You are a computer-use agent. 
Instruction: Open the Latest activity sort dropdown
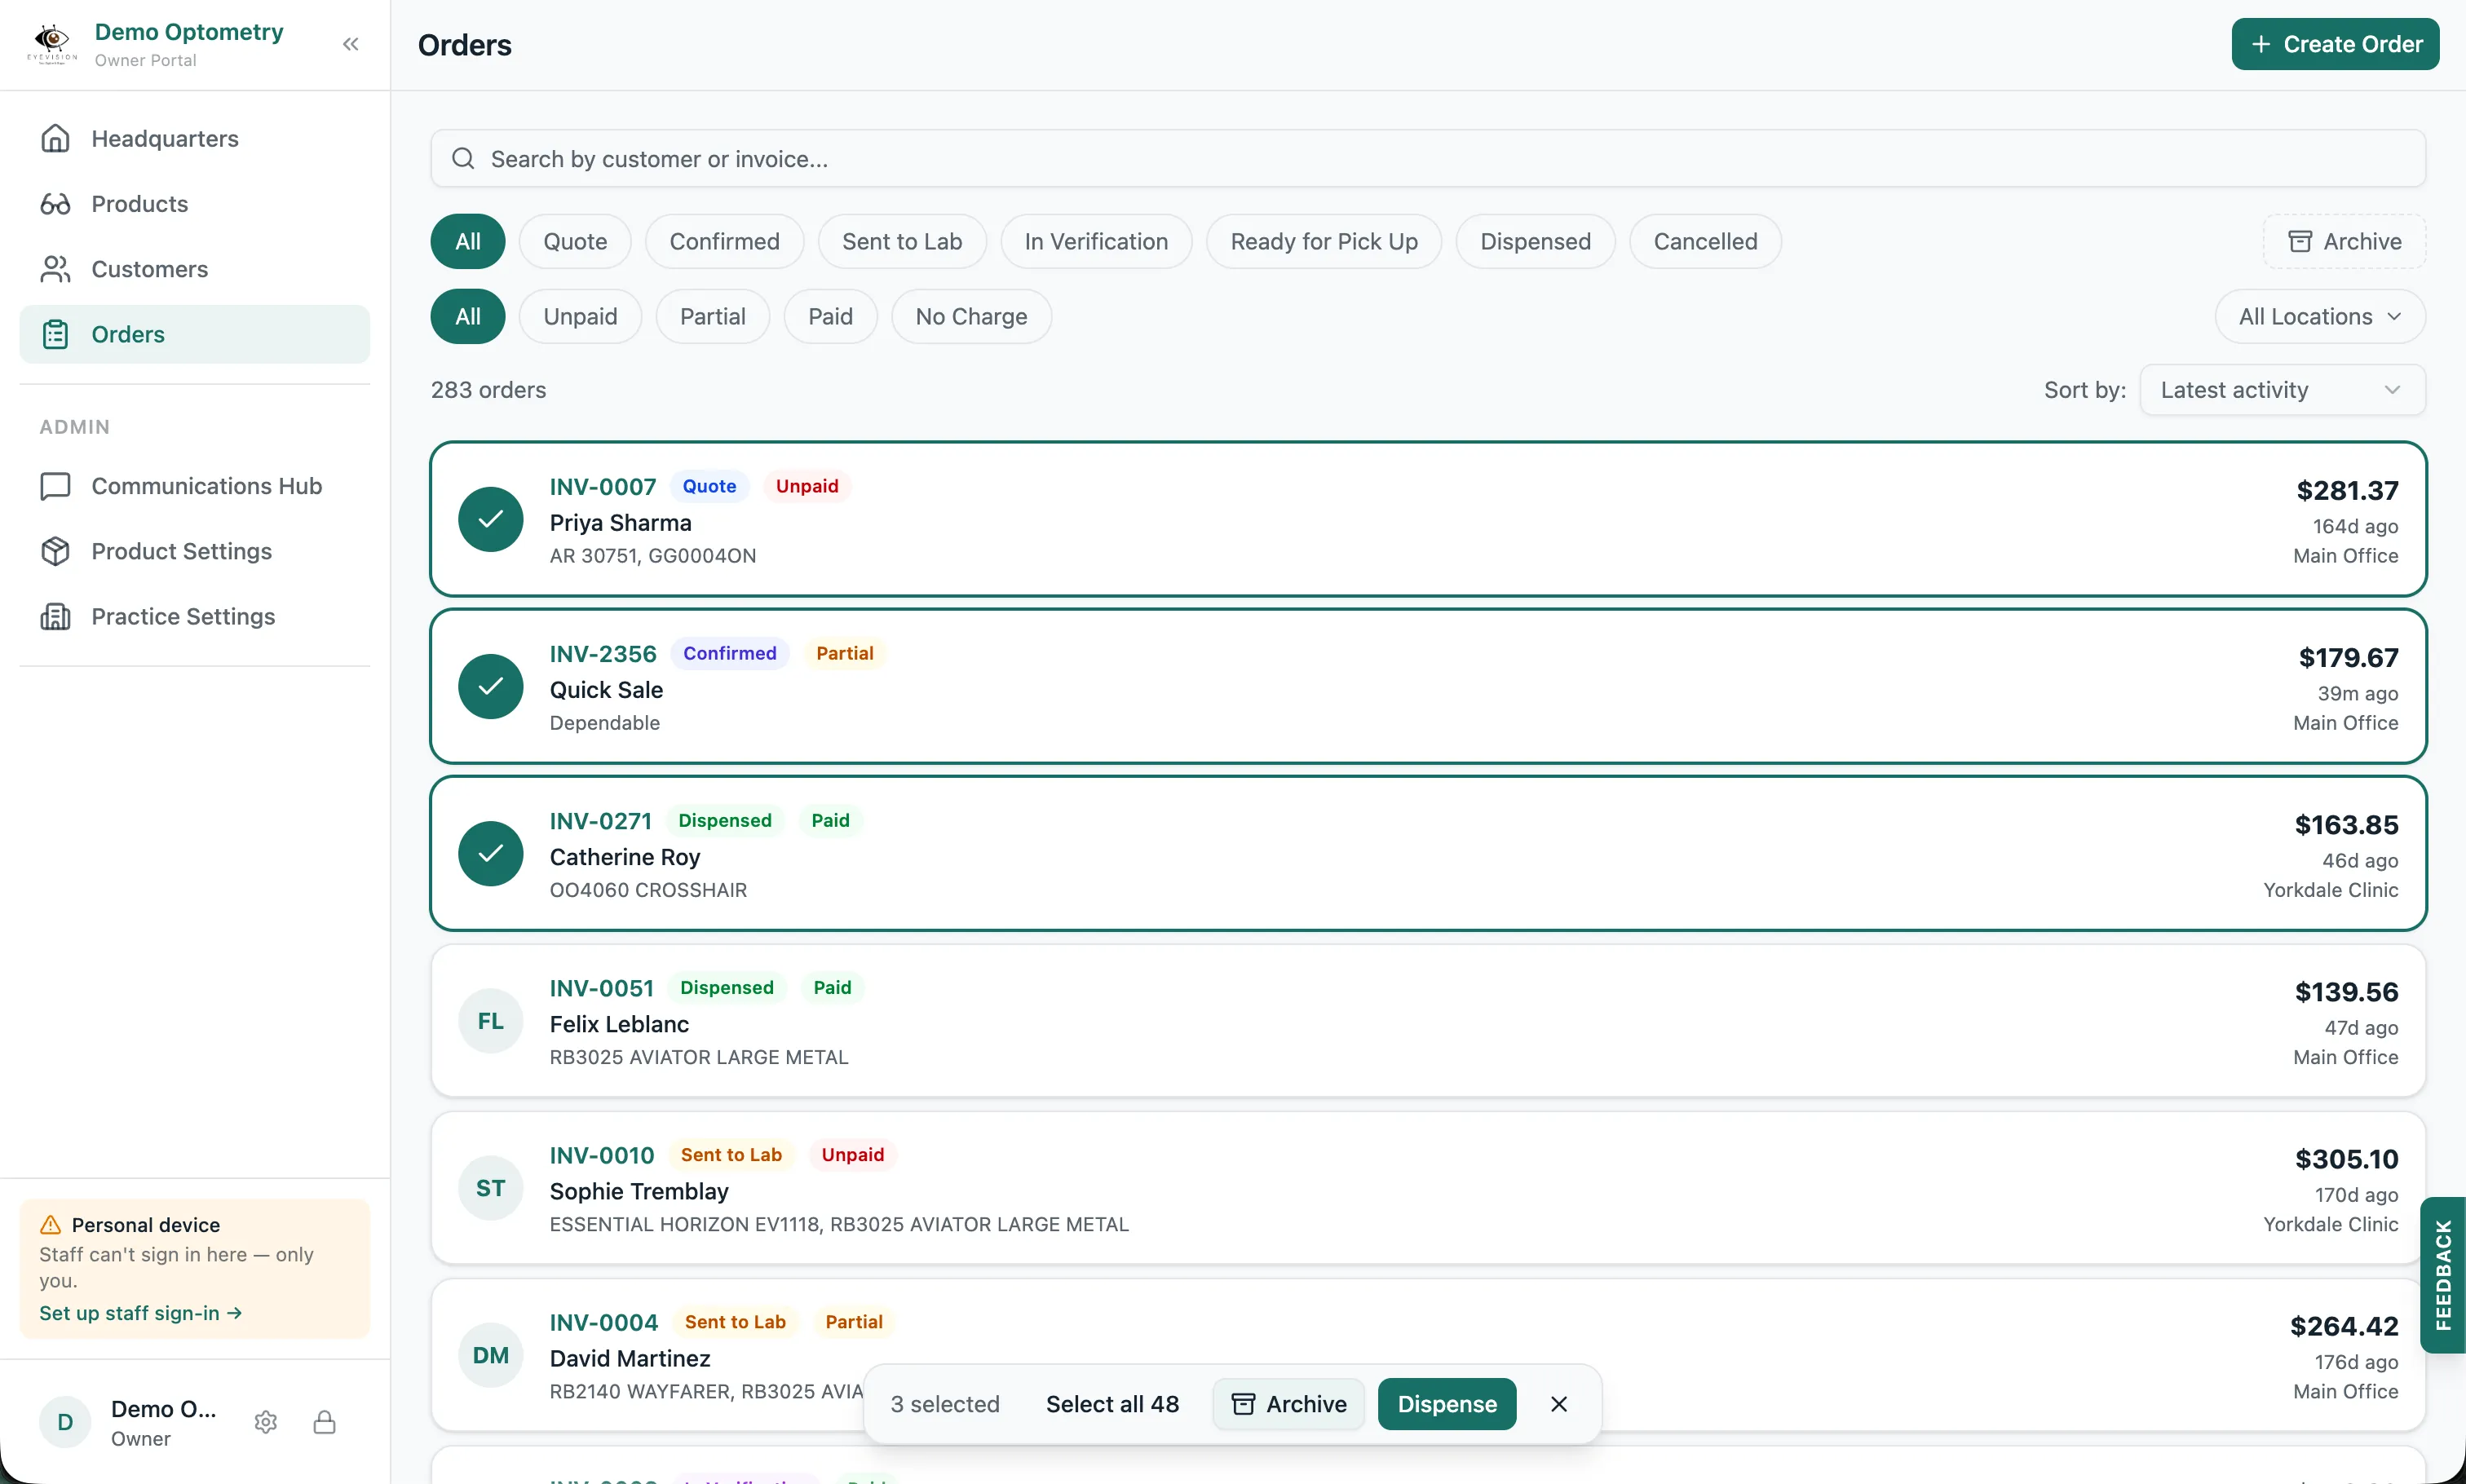coord(2282,390)
